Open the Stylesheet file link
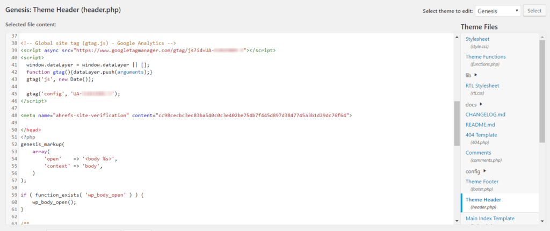550x231 pixels. click(x=477, y=39)
